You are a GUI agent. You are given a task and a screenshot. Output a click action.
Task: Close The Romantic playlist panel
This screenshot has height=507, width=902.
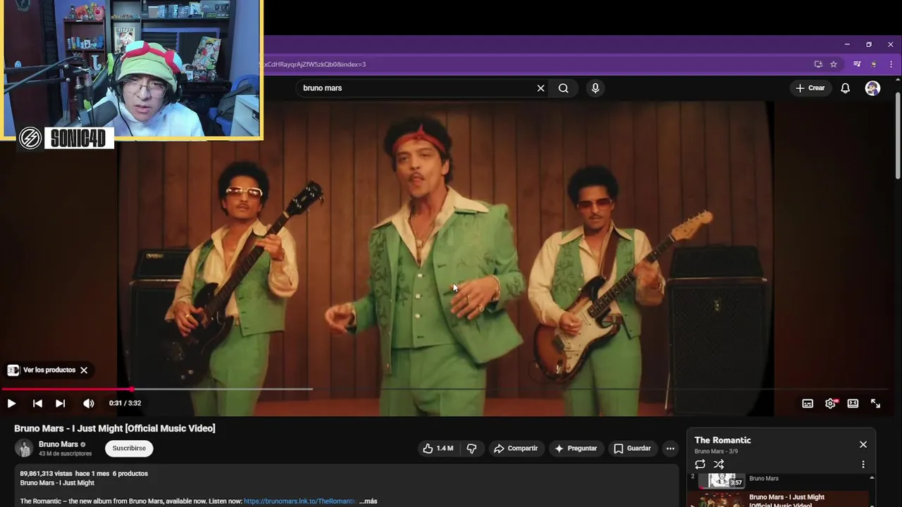coord(863,444)
